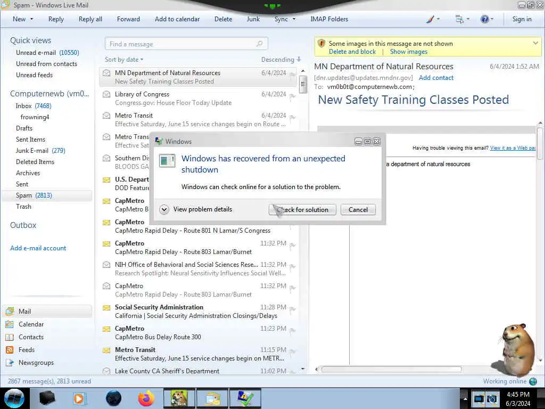The height and width of the screenshot is (409, 545).
Task: Click the Sign in button
Action: 522,19
